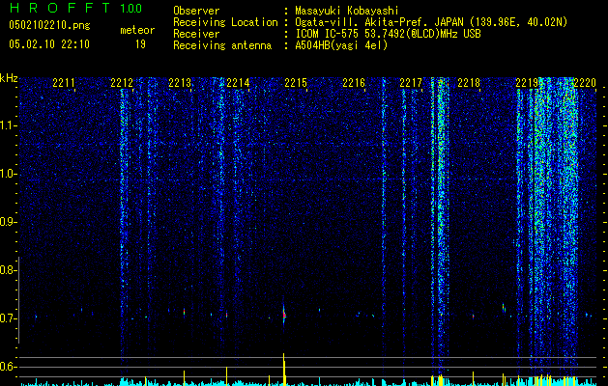This screenshot has width=608, height=386.
Task: Select observer name Masayuki Kobayashi
Action: [347, 11]
